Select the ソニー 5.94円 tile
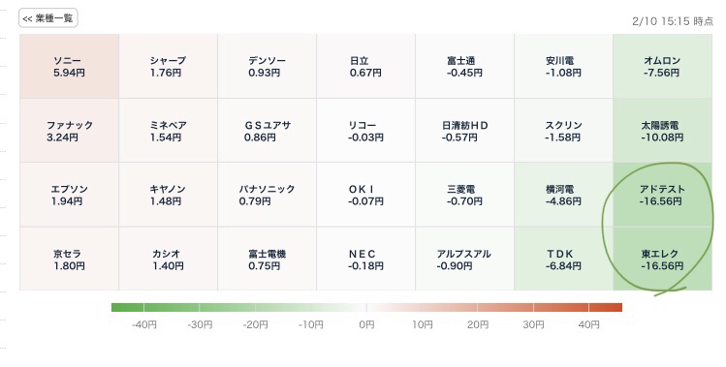Image resolution: width=726 pixels, height=367 pixels. point(69,66)
